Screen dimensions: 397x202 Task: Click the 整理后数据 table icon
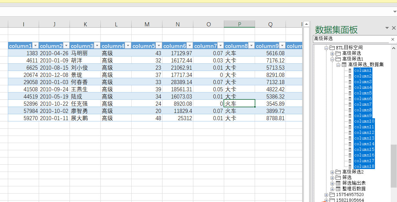pyautogui.click(x=338, y=189)
